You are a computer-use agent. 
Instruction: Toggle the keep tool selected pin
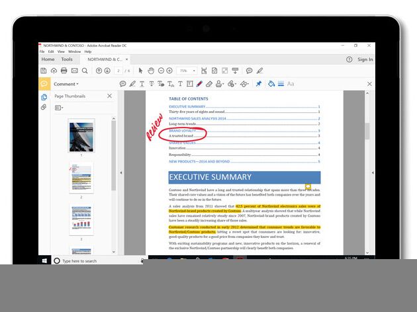[259, 84]
